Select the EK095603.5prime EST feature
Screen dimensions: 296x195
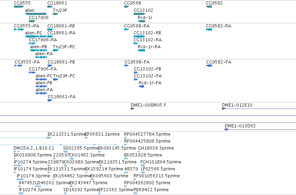click(x=92, y=179)
